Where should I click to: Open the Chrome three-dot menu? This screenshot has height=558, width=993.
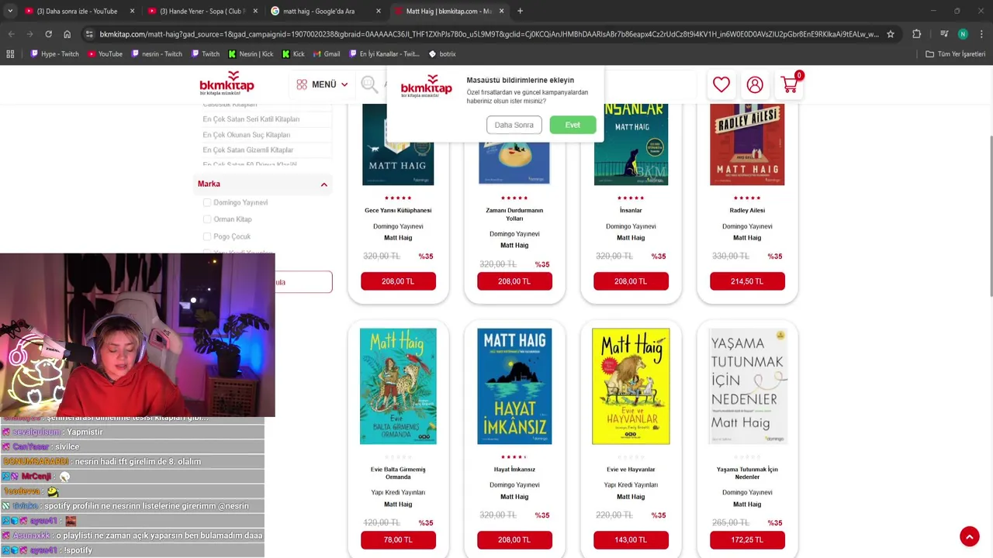pyautogui.click(x=981, y=34)
